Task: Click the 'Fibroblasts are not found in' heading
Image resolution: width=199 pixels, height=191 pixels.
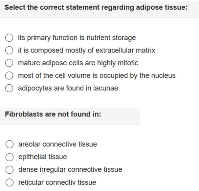Action: pyautogui.click(x=53, y=114)
